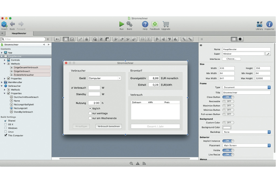
Task: Open the Gerät Computer dropdown
Action: [105, 78]
